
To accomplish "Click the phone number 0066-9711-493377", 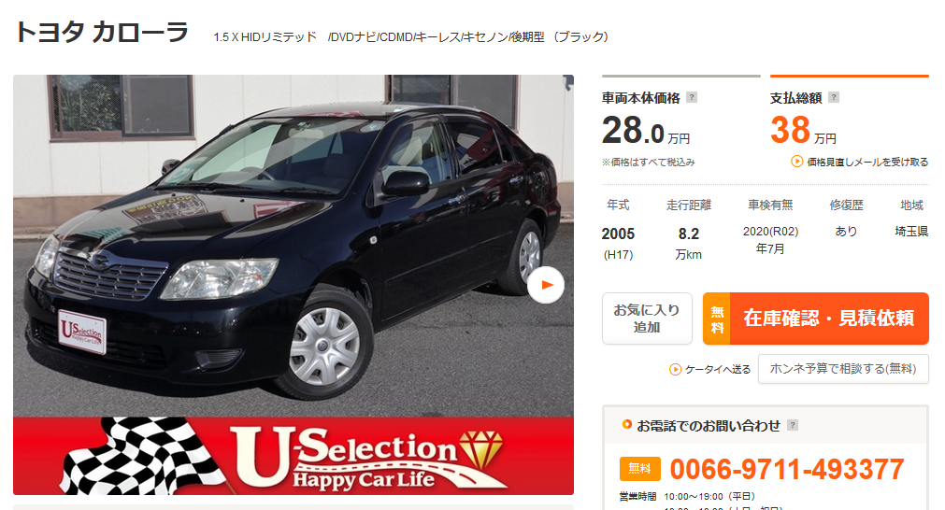I will click(x=786, y=469).
